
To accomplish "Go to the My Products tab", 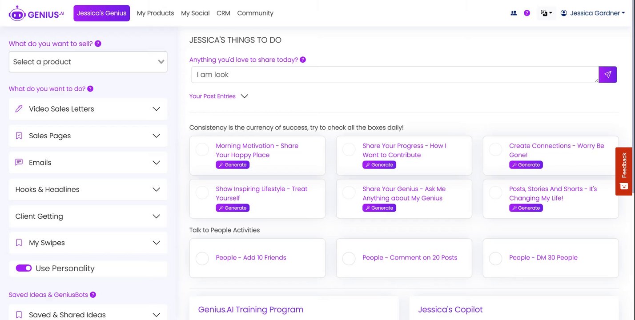I will (x=155, y=13).
